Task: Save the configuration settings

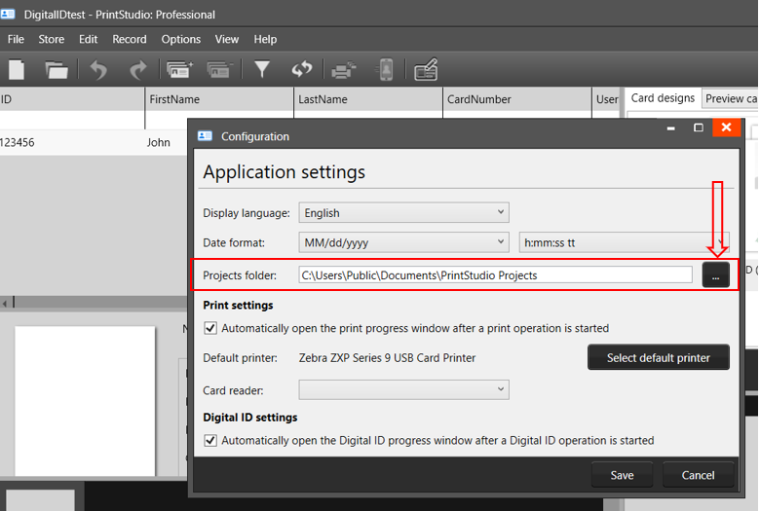Action: [x=622, y=475]
